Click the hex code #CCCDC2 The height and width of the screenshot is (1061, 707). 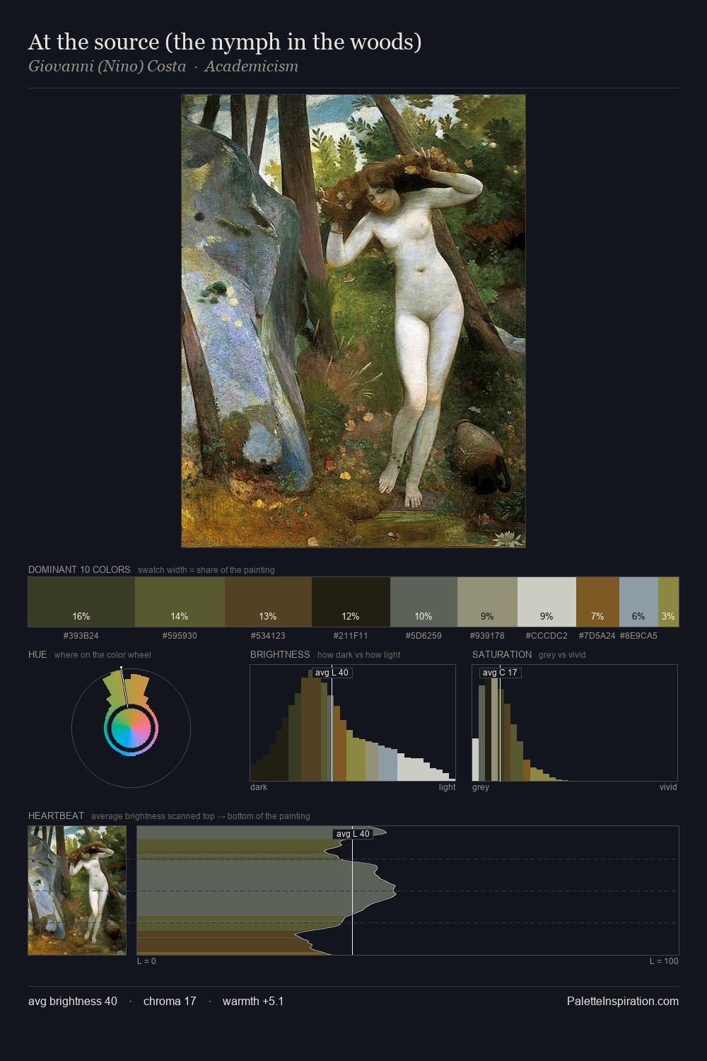[x=547, y=636]
